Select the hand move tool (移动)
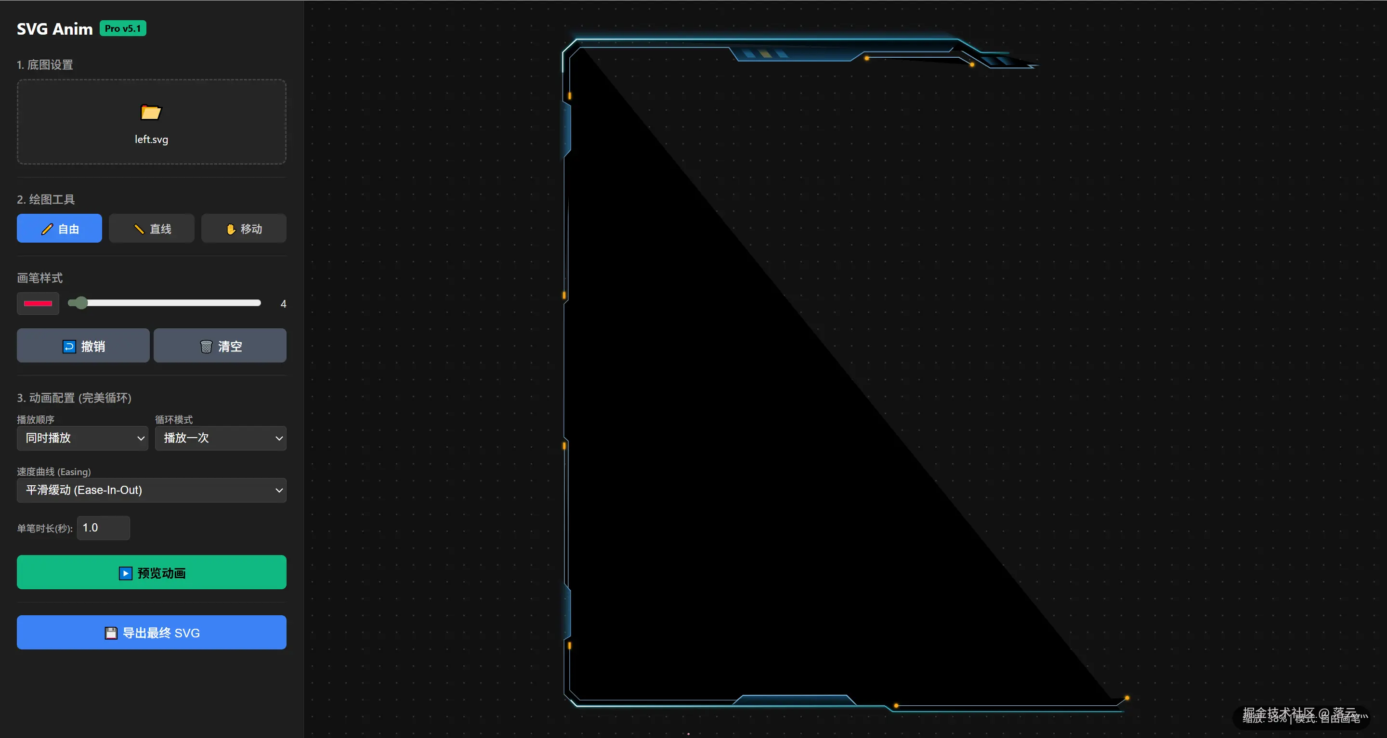 click(243, 229)
